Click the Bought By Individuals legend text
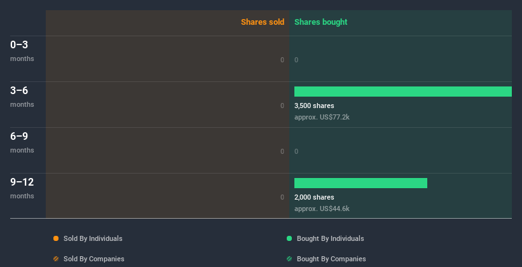The height and width of the screenshot is (267, 522). click(330, 238)
